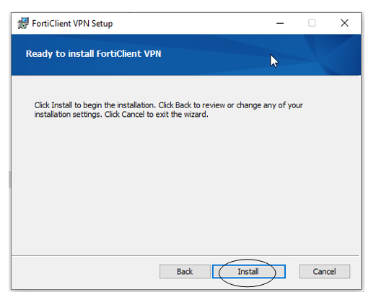Click the geometric pattern on banner's right corner
The image size is (376, 300).
point(333,55)
